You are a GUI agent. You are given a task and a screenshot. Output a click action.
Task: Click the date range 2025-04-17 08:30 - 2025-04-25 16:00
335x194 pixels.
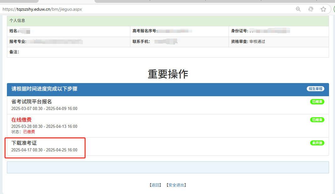pos(44,150)
